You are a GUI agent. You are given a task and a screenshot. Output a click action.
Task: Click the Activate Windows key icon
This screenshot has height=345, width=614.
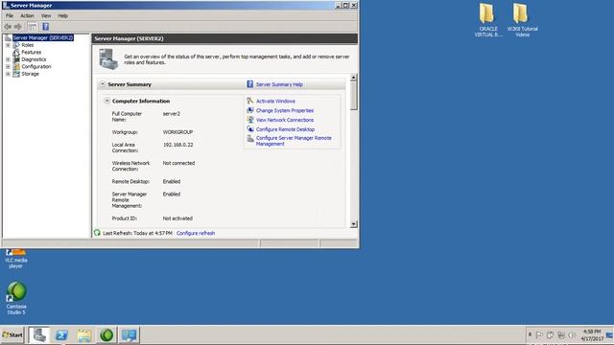click(x=250, y=101)
